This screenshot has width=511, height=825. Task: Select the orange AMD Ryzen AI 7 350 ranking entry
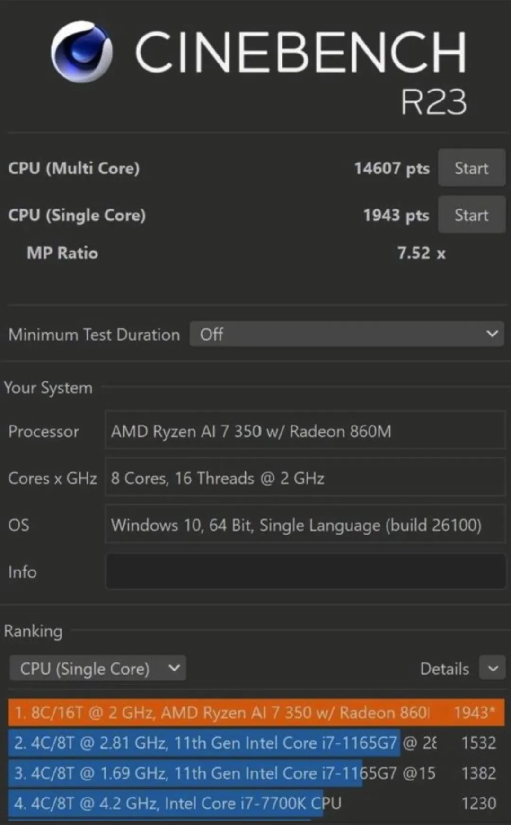click(256, 712)
